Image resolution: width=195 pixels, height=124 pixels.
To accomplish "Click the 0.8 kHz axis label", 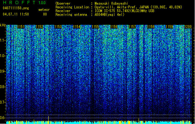I will (x=2, y=87).
